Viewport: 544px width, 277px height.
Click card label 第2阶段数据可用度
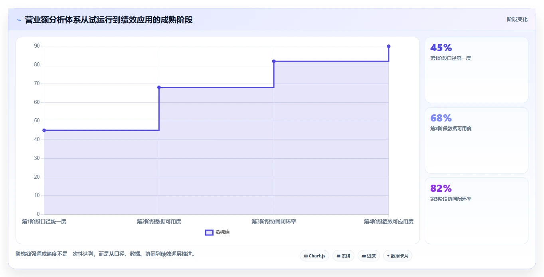(x=451, y=129)
